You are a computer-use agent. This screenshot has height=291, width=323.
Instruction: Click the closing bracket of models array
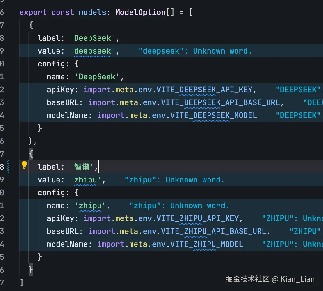21,283
